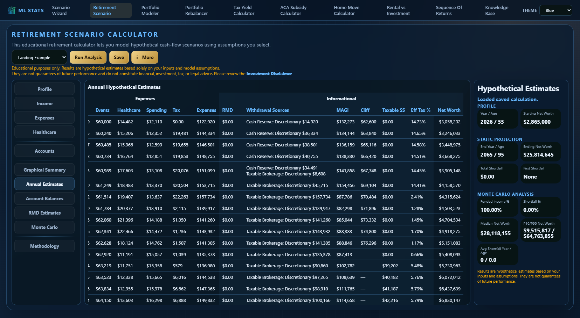Screen dimensions: 580x318
Task: Expand the Landing Example scenario dropdown
Action: tap(39, 57)
